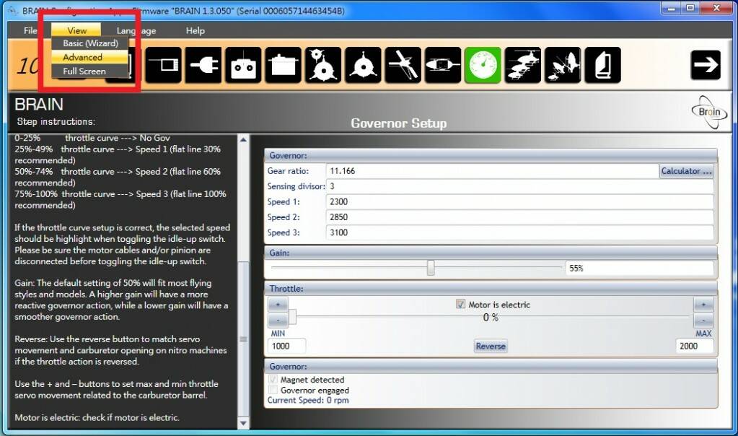This screenshot has height=436, width=738.
Task: Decrease MAX throttle with minus button
Action: pyautogui.click(x=703, y=321)
